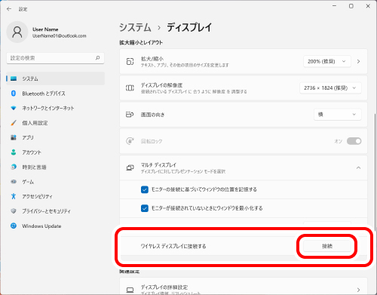This screenshot has height=295, width=377.
Task: Open 時刻と言語 category
Action: (x=55, y=167)
